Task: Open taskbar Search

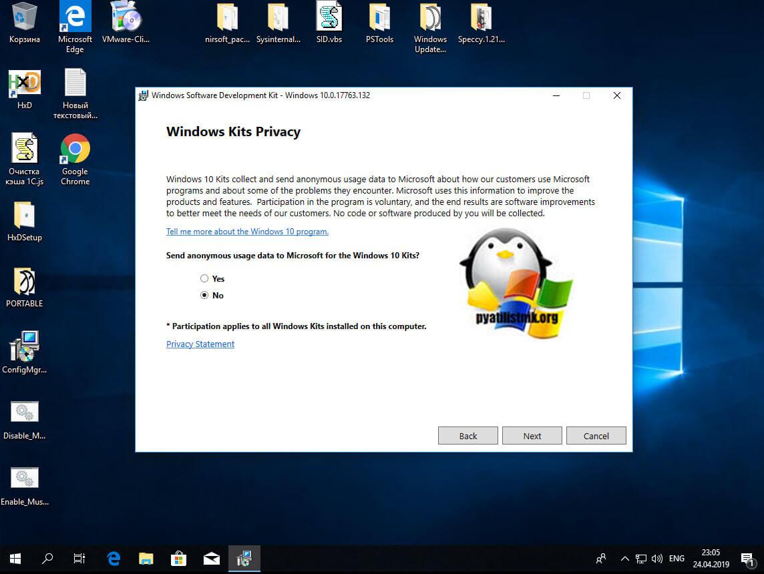Action: point(47,559)
